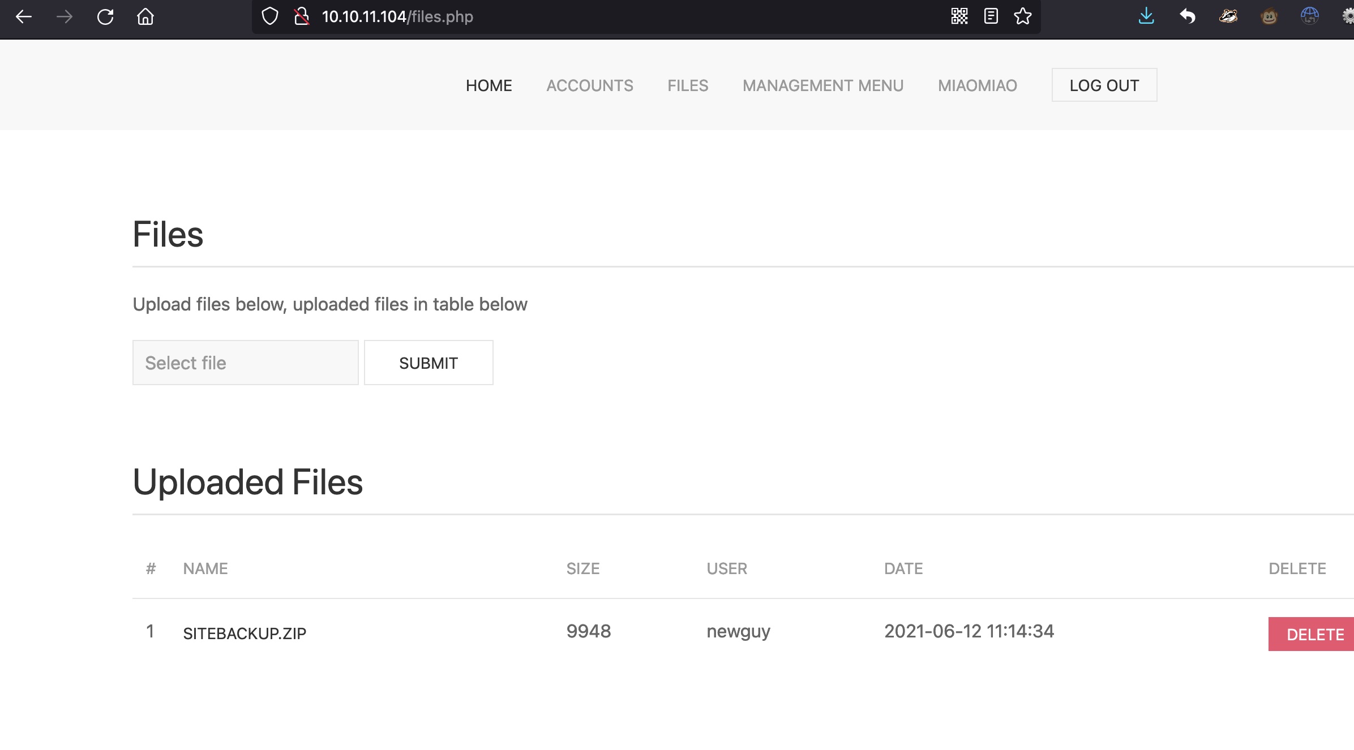Toggle reader view icon
The image size is (1354, 750).
991,16
